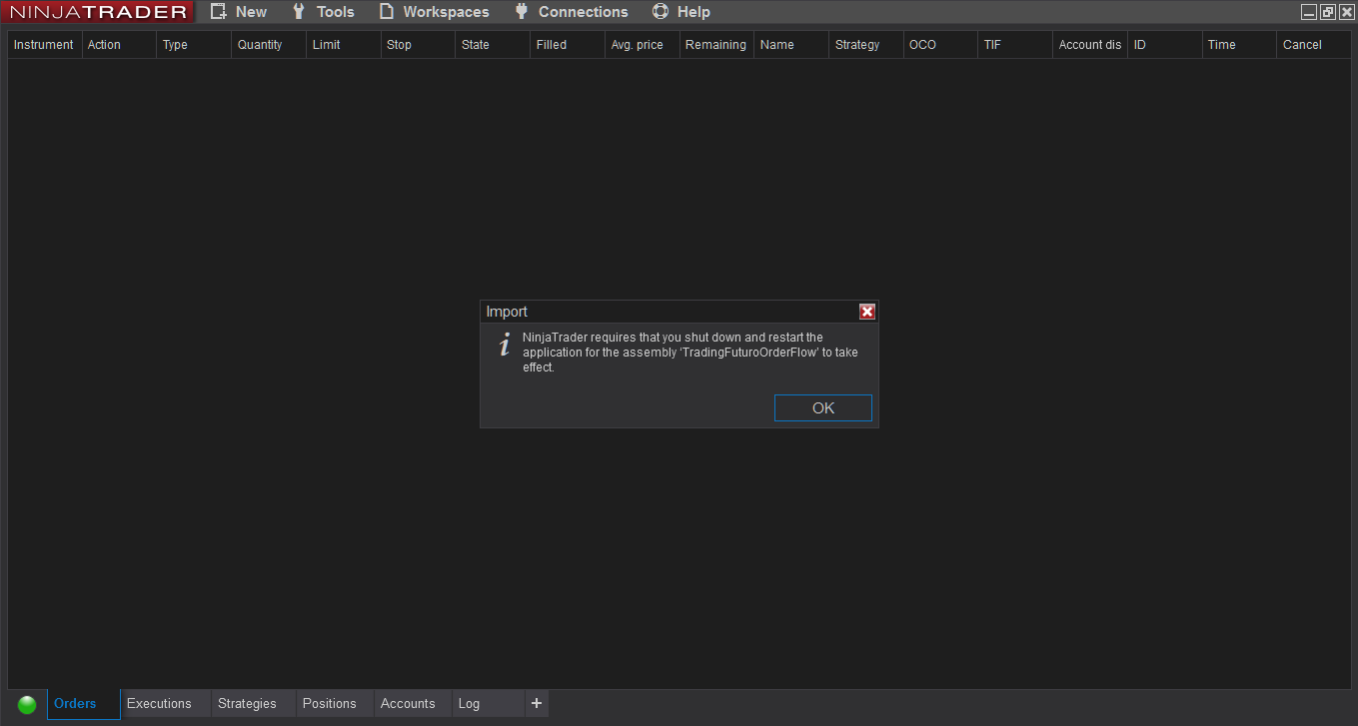
Task: Select the Orders tab
Action: point(84,704)
